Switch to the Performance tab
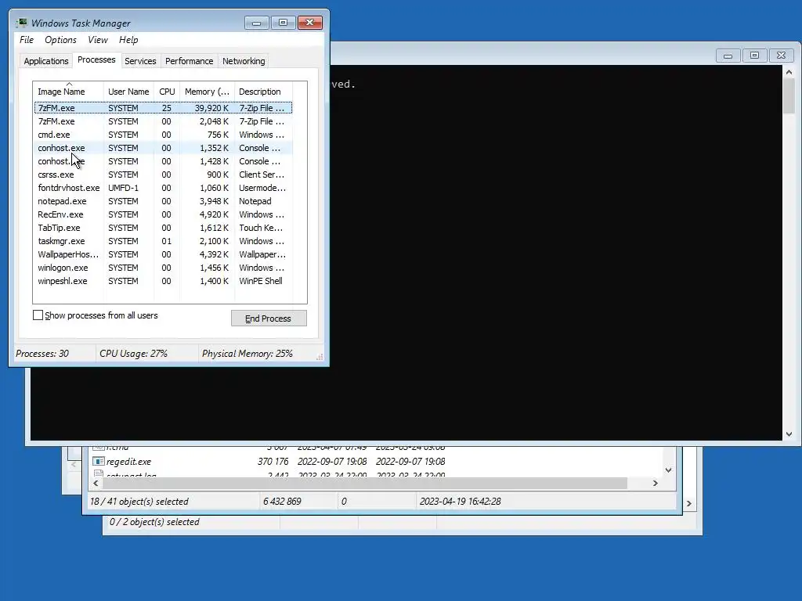 189,61
